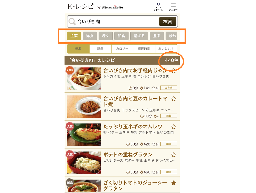This screenshot has width=256, height=193.
Task: Toggle star on ポテトの重ねグラタン
Action: [174, 155]
